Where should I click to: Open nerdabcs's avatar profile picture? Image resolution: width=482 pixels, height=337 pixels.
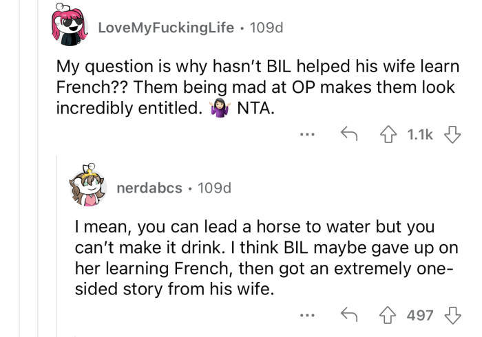[89, 188]
